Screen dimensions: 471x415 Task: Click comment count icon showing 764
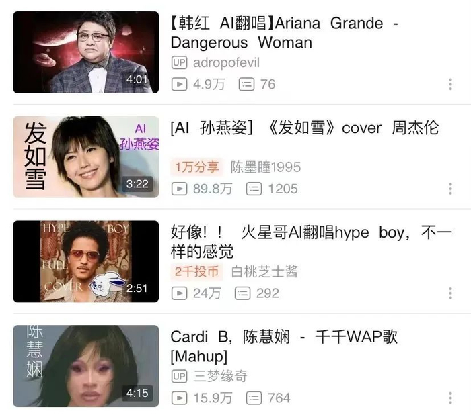coord(254,398)
